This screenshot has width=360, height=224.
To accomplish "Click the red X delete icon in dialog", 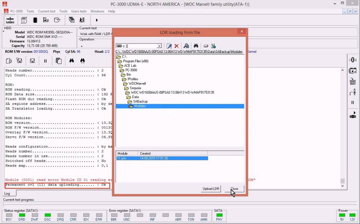I will pos(177,46).
